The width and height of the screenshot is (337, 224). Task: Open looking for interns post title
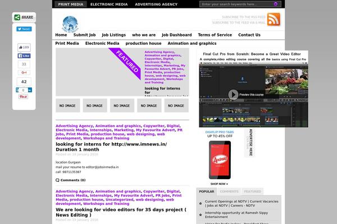(x=111, y=147)
